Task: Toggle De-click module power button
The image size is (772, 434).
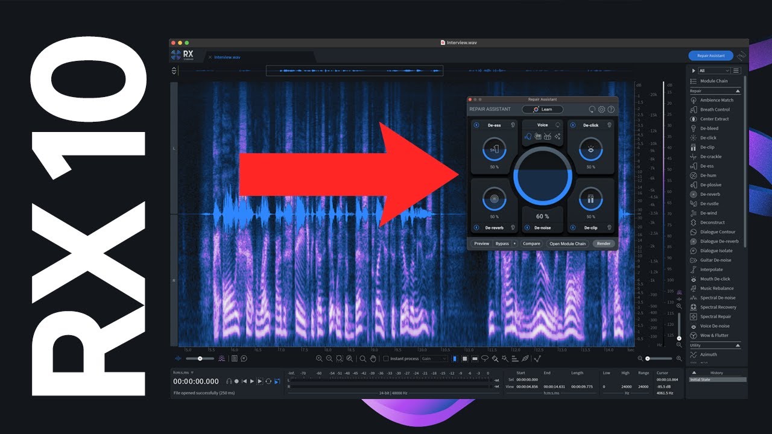Action: (x=574, y=125)
